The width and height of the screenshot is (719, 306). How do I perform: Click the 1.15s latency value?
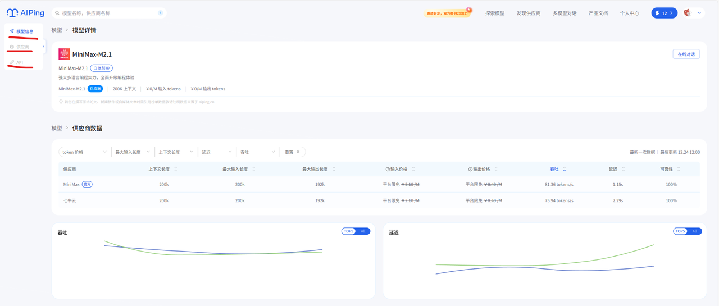tap(618, 184)
